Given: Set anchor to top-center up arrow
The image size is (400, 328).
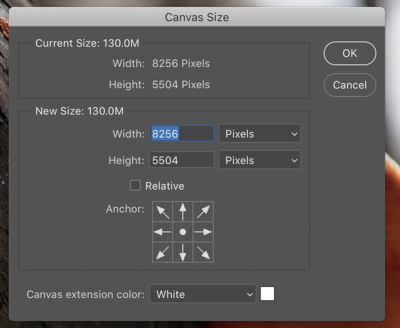Looking at the screenshot, I should pyautogui.click(x=183, y=212).
